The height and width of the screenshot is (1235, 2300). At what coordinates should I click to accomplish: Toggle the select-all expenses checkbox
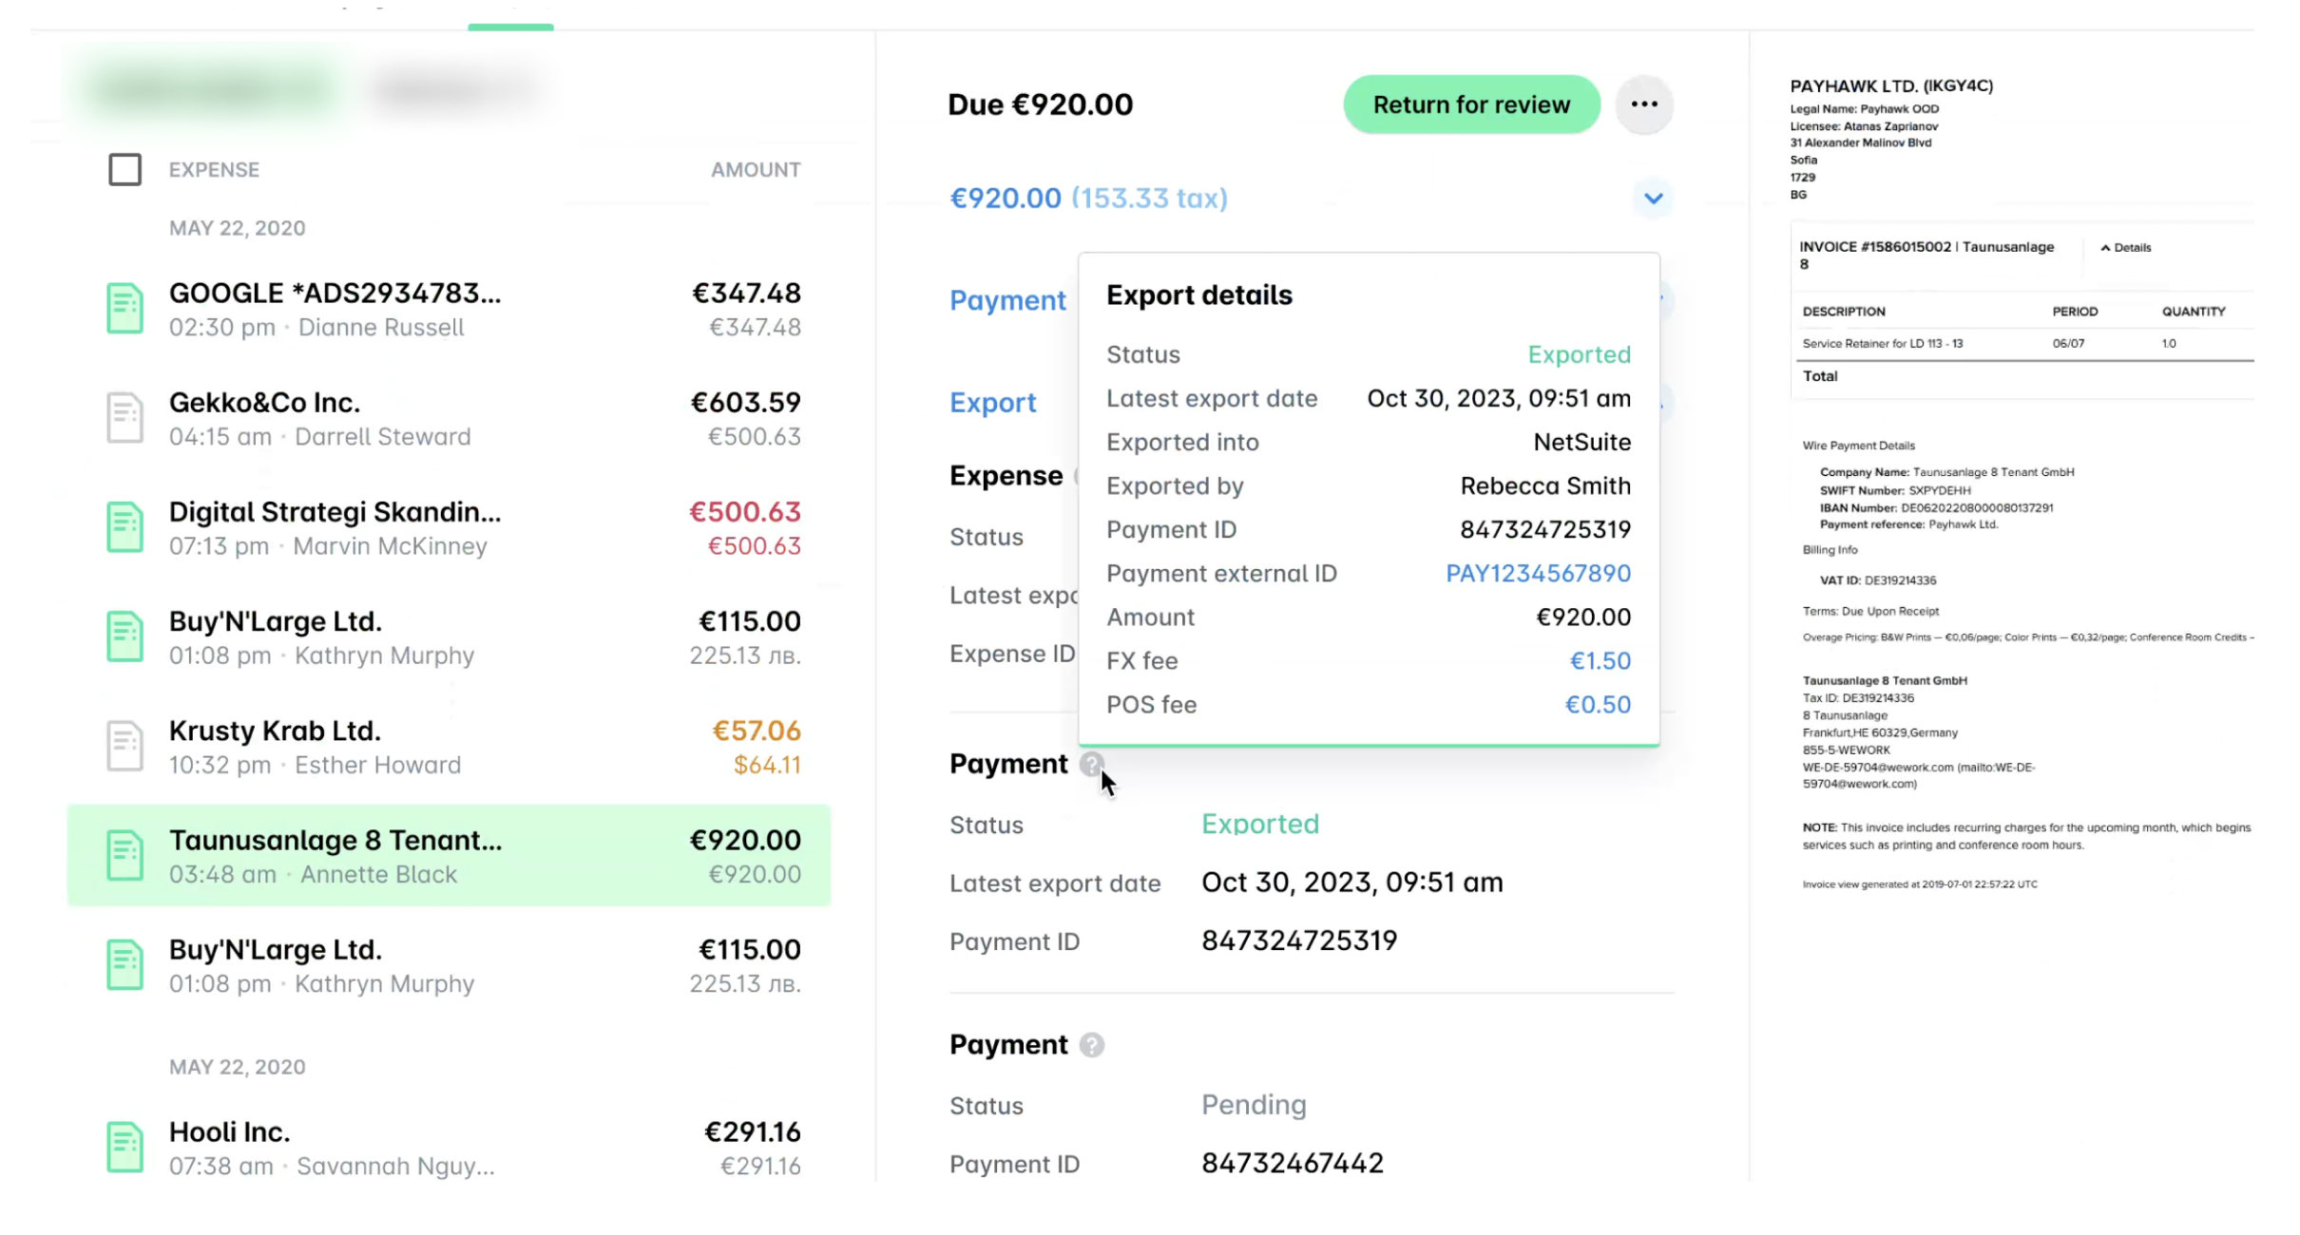coord(125,169)
